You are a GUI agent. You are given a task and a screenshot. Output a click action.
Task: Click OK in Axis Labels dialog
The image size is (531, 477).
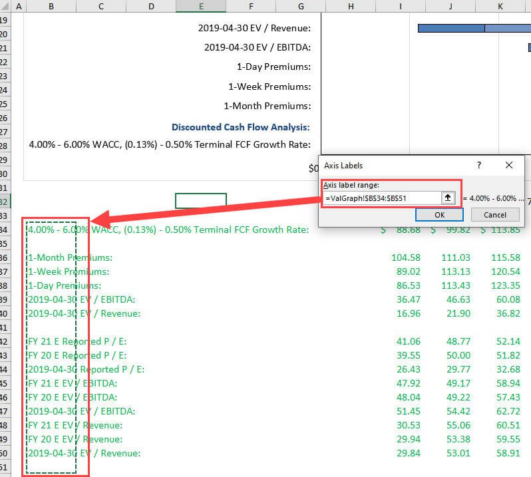tap(439, 215)
